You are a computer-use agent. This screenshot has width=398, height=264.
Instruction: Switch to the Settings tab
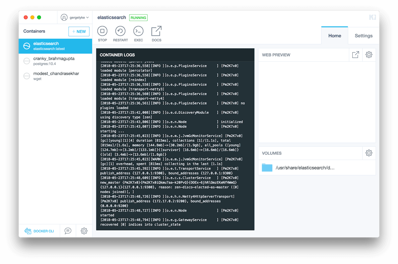click(x=364, y=35)
